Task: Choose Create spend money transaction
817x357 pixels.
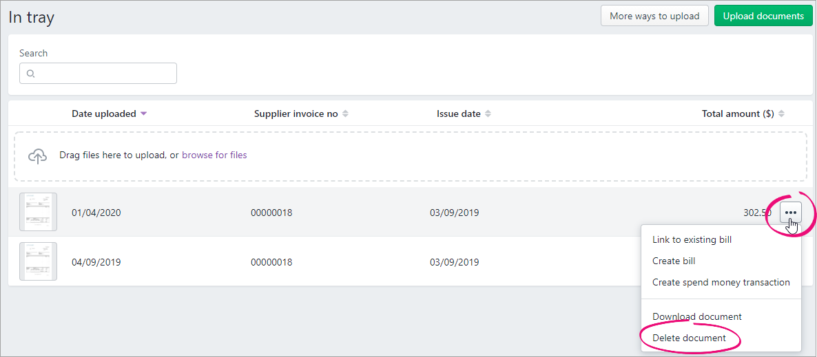Action: point(721,282)
